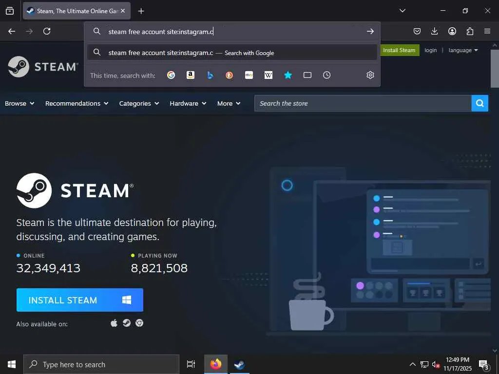Image resolution: width=499 pixels, height=374 pixels.
Task: Click the Apple macOS download icon
Action: pos(114,323)
